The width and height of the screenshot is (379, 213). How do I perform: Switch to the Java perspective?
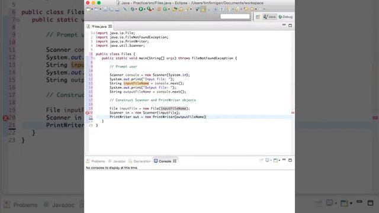tap(269, 17)
